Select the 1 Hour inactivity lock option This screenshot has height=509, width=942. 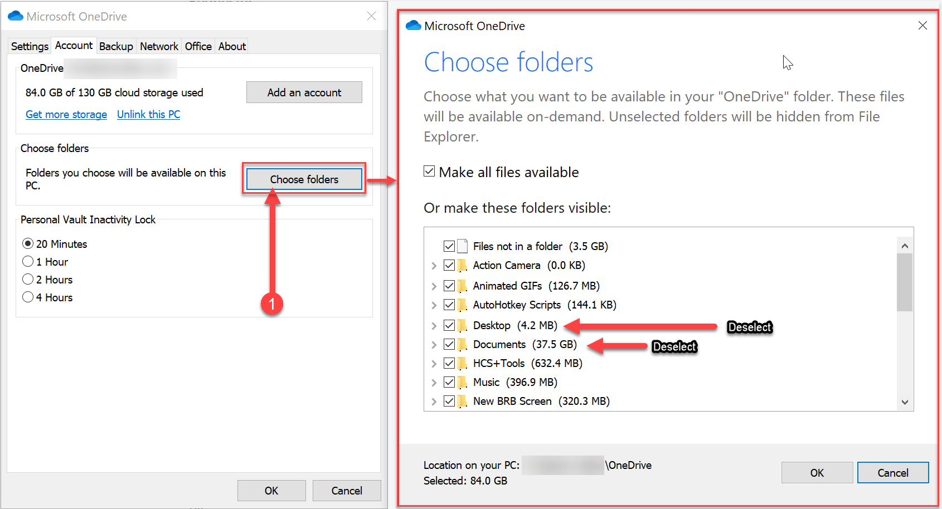[x=28, y=262]
